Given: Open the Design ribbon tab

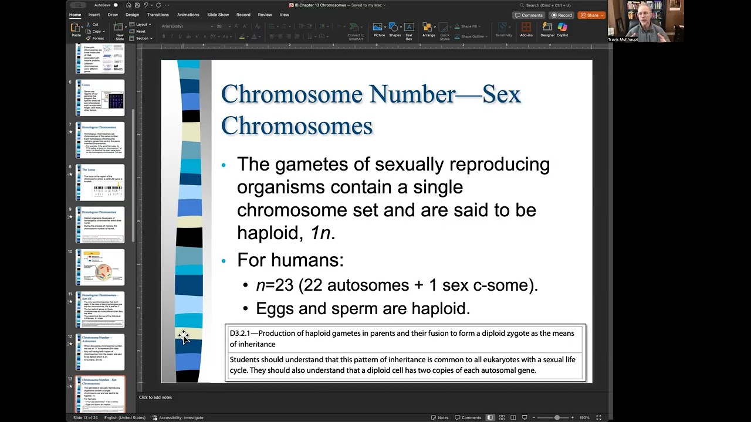Looking at the screenshot, I should coord(133,15).
